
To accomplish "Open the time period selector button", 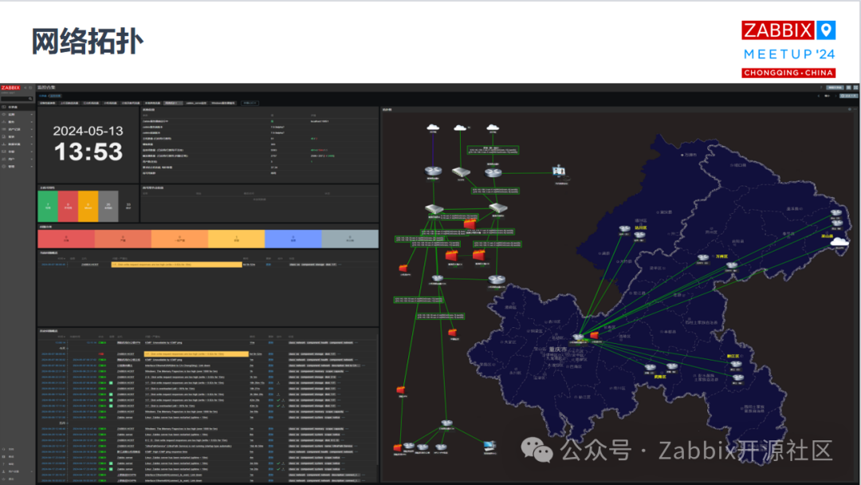I will [849, 96].
